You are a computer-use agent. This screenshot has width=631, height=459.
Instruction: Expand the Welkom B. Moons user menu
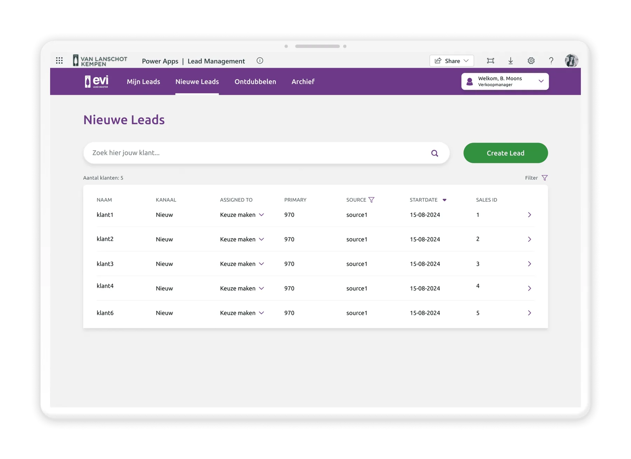tap(505, 81)
